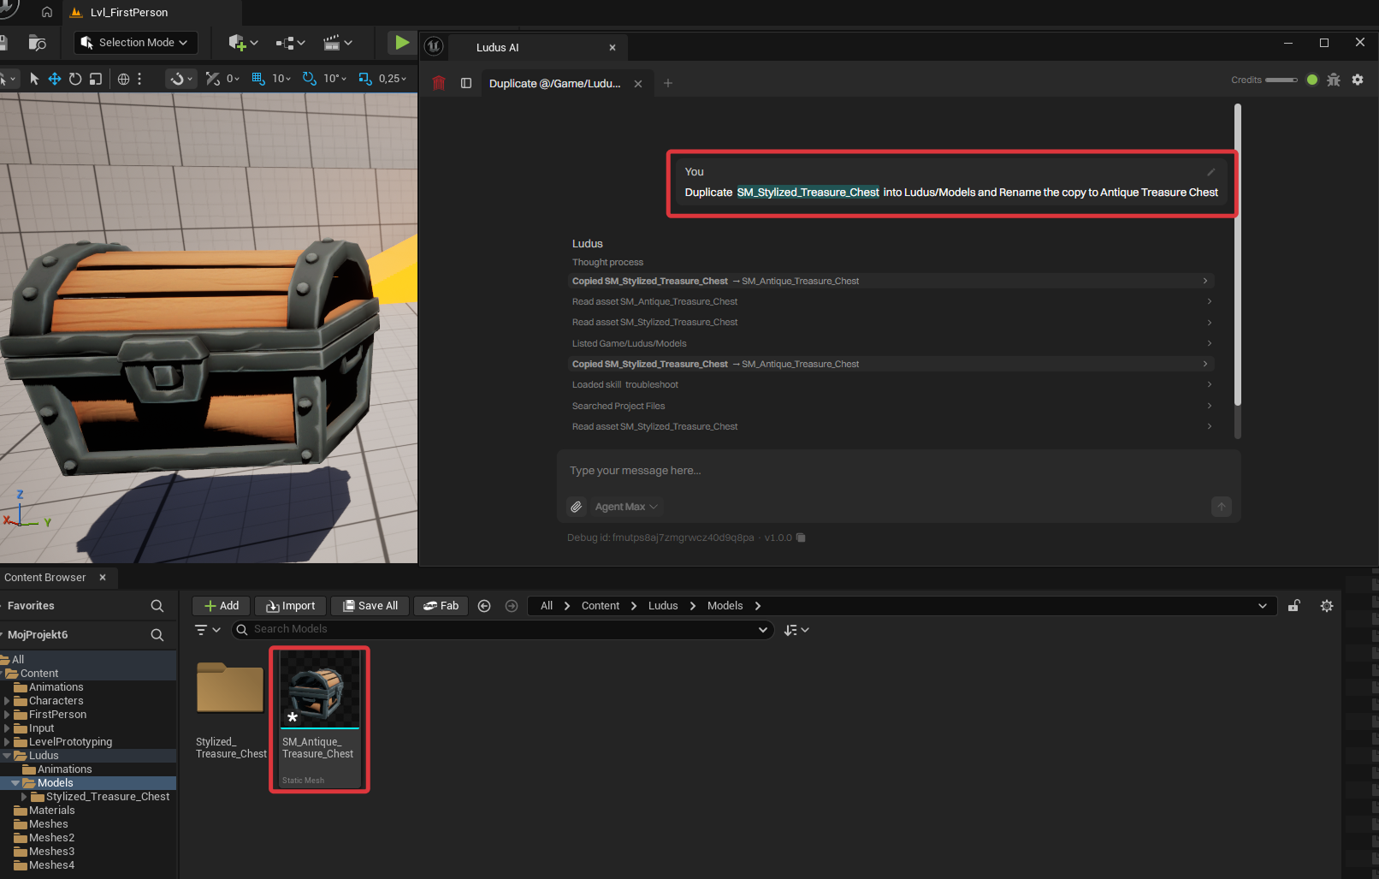Toggle vertex snapping icon in viewport toolbar
Screen dimensions: 1379x879
(213, 79)
